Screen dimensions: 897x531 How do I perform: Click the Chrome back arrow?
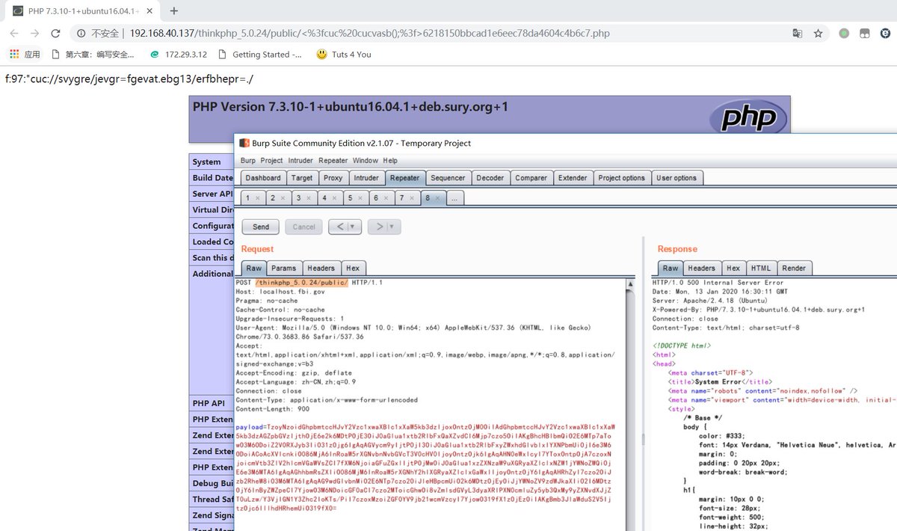(13, 33)
